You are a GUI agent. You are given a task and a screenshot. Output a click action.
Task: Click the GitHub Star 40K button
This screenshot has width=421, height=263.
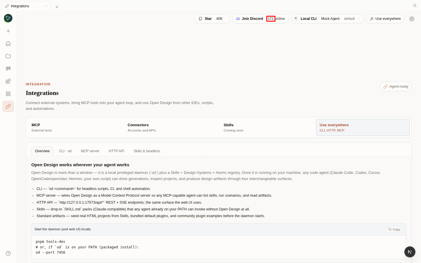click(x=212, y=19)
